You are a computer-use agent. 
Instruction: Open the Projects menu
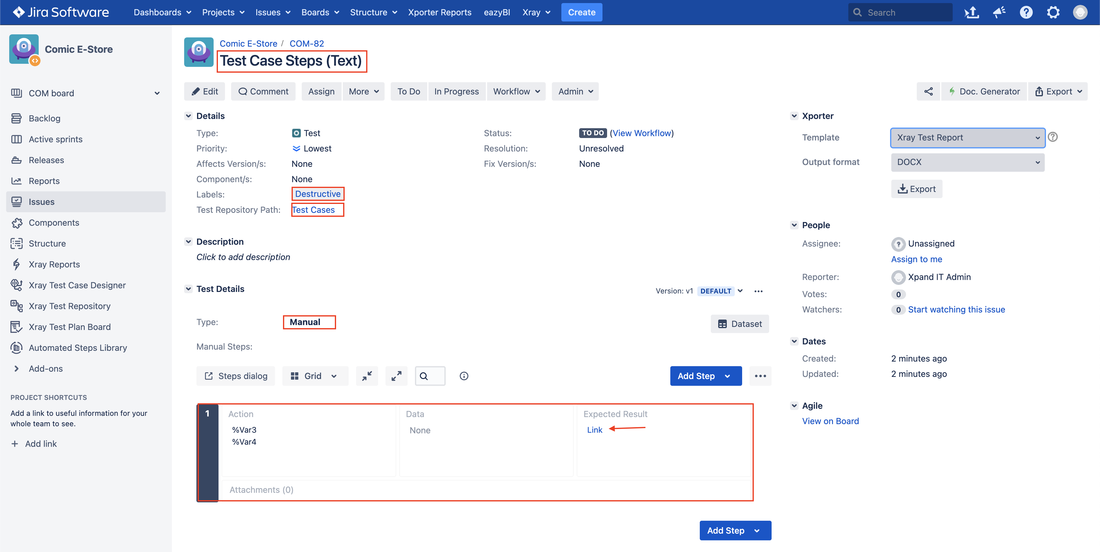pos(223,12)
